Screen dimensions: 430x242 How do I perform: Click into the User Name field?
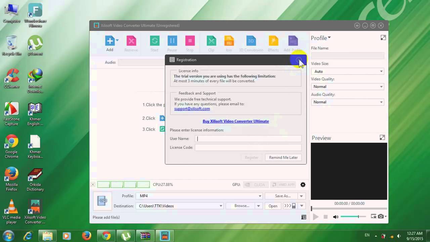(248, 138)
